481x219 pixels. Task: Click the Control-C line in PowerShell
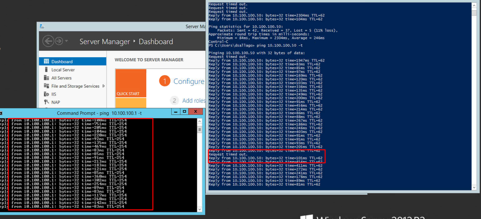218,42
